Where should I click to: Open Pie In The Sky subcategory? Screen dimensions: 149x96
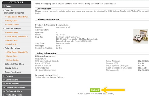12,44
